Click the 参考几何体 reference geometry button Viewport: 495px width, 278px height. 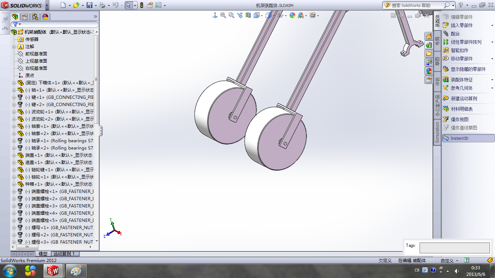[458, 88]
